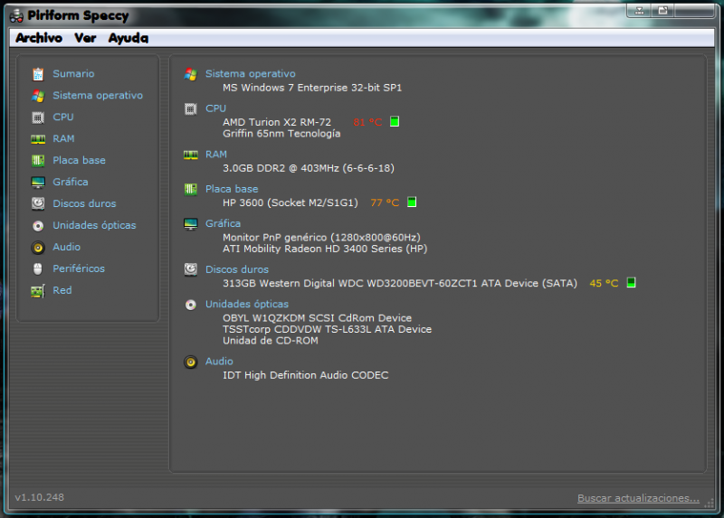Click the green CPU temperature indicator icon

pyautogui.click(x=395, y=122)
